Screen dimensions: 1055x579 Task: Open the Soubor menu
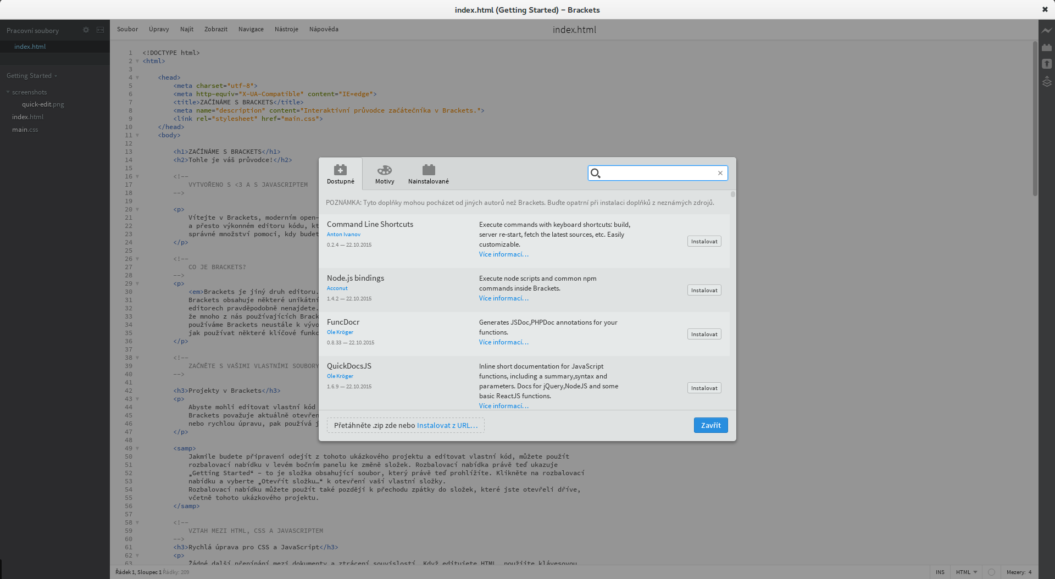[x=127, y=29]
